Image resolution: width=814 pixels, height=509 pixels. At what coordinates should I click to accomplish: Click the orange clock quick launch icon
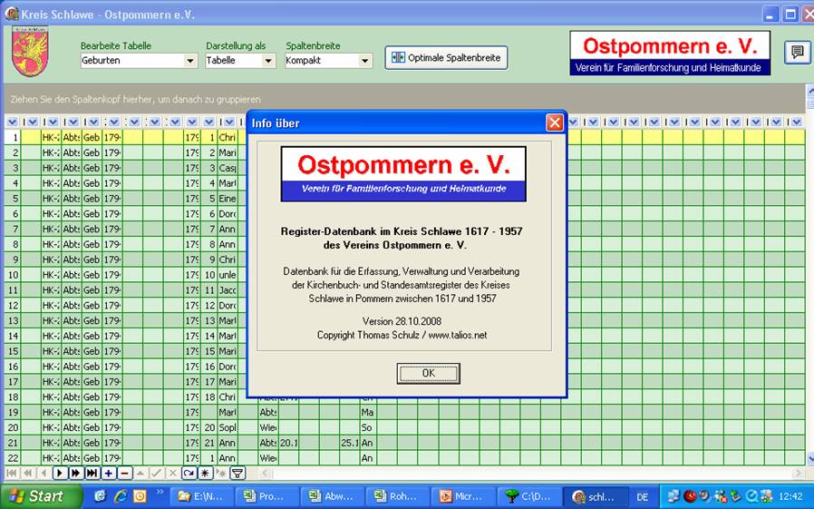[140, 496]
